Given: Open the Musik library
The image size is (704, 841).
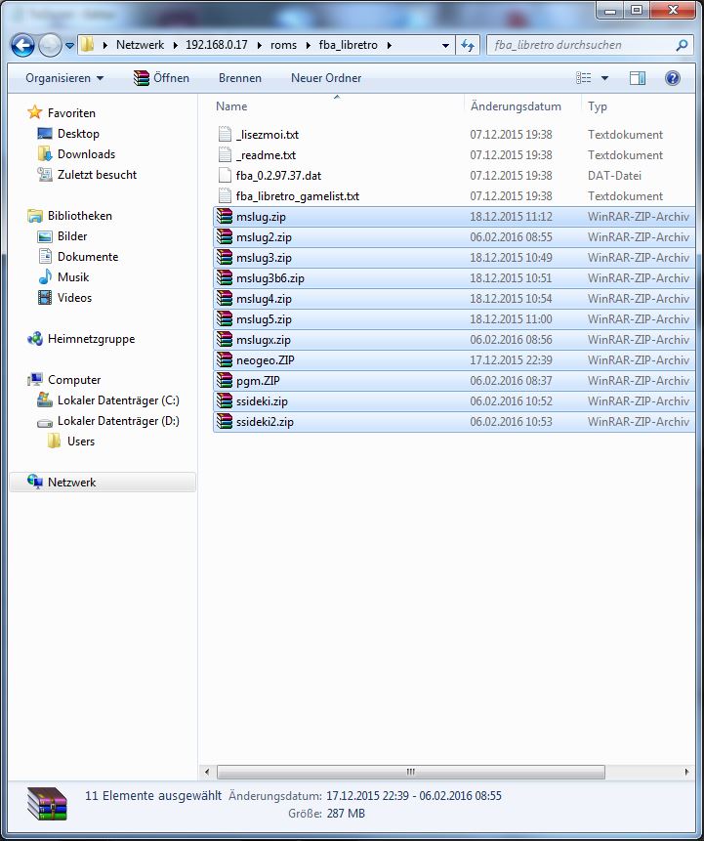Looking at the screenshot, I should (72, 277).
